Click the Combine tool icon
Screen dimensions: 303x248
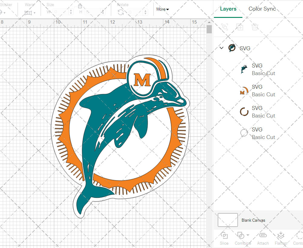241,236
